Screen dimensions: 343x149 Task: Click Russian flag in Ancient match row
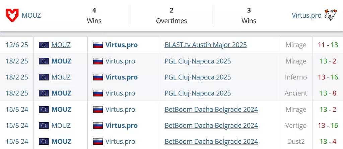(x=98, y=93)
